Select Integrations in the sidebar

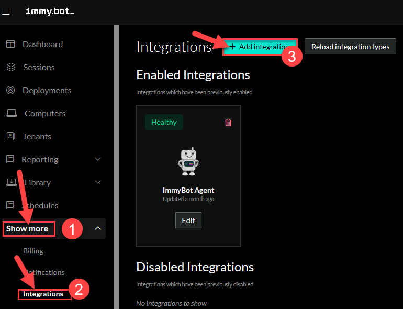coord(43,294)
